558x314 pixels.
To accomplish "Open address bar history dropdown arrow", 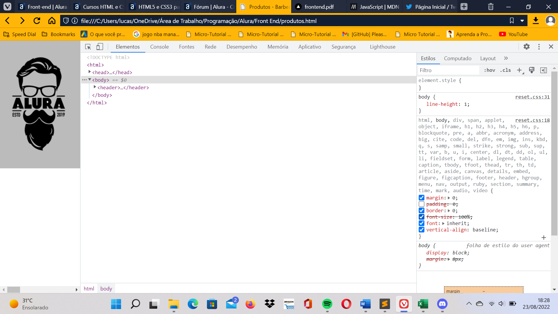I will 522,21.
